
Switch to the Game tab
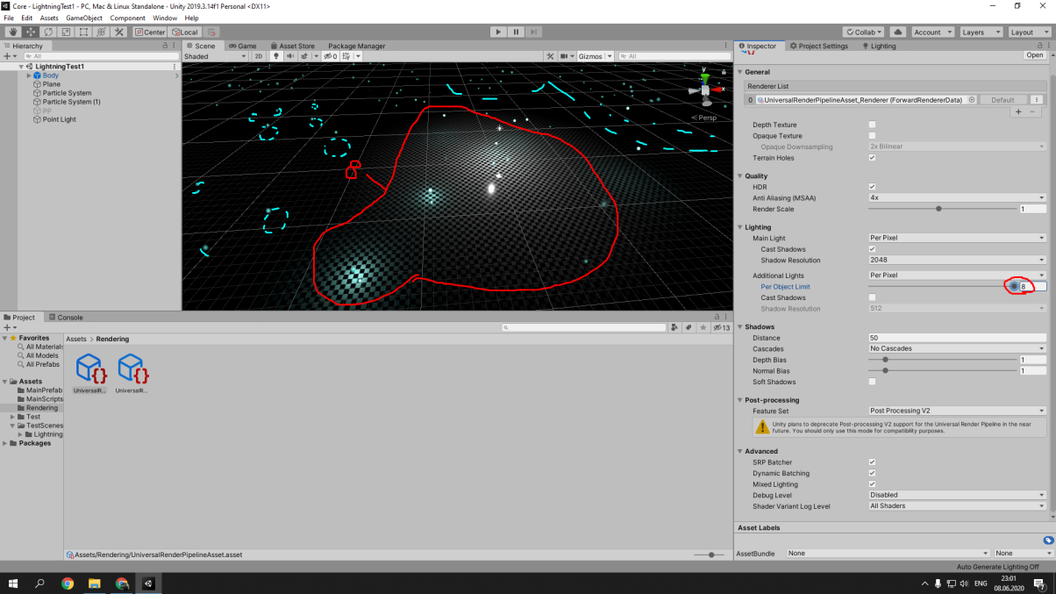click(241, 46)
